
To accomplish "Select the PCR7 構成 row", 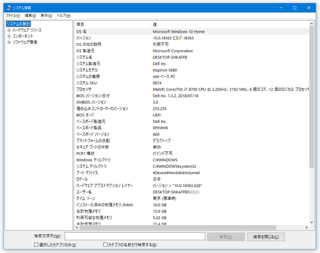I will click(x=192, y=154).
